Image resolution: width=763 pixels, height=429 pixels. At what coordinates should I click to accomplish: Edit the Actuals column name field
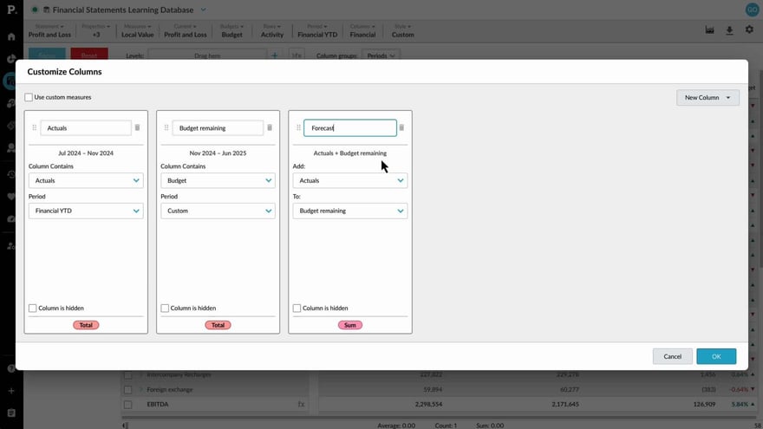pos(86,128)
